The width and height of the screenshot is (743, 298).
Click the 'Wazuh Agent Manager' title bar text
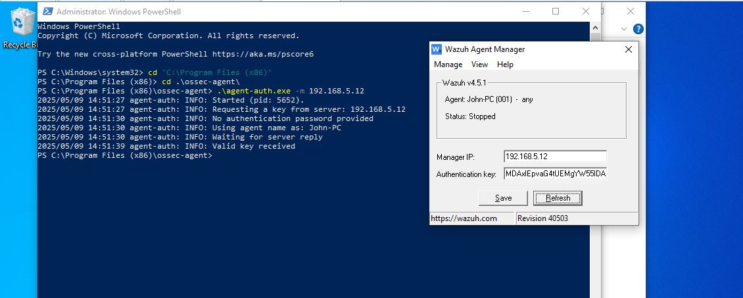click(485, 49)
